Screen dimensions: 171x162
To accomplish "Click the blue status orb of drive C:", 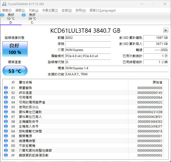I will pos(24,15).
